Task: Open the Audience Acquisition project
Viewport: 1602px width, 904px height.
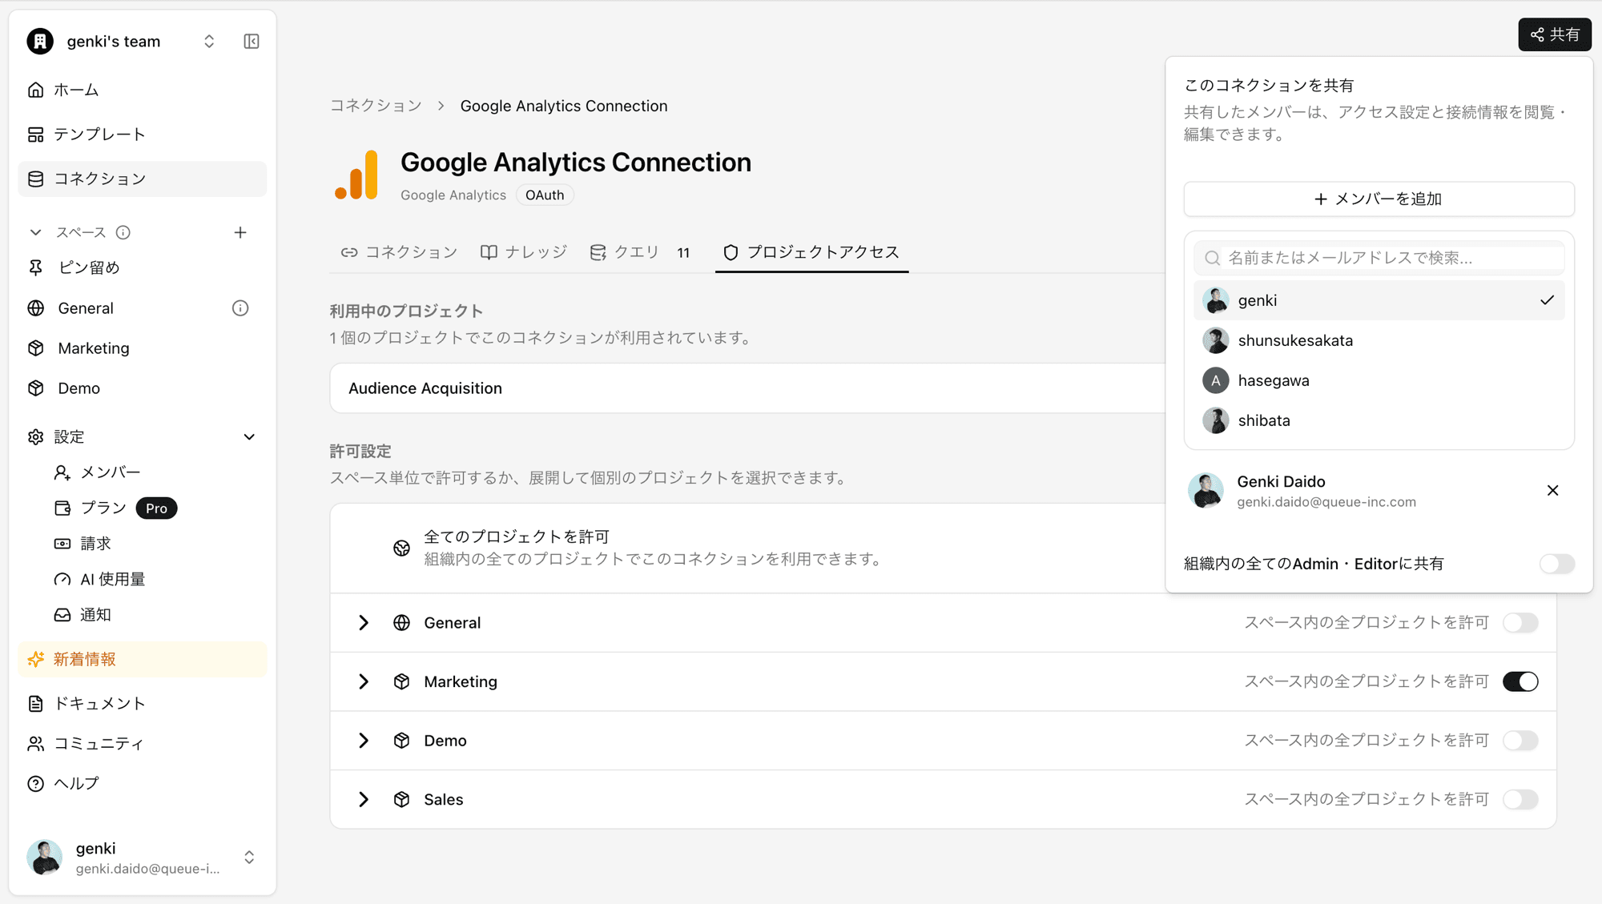Action: tap(747, 388)
